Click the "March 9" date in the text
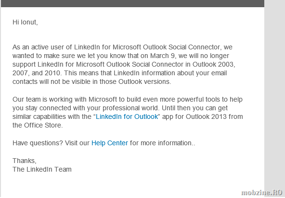Image resolution: width=285 pixels, height=198 pixels. [x=163, y=56]
